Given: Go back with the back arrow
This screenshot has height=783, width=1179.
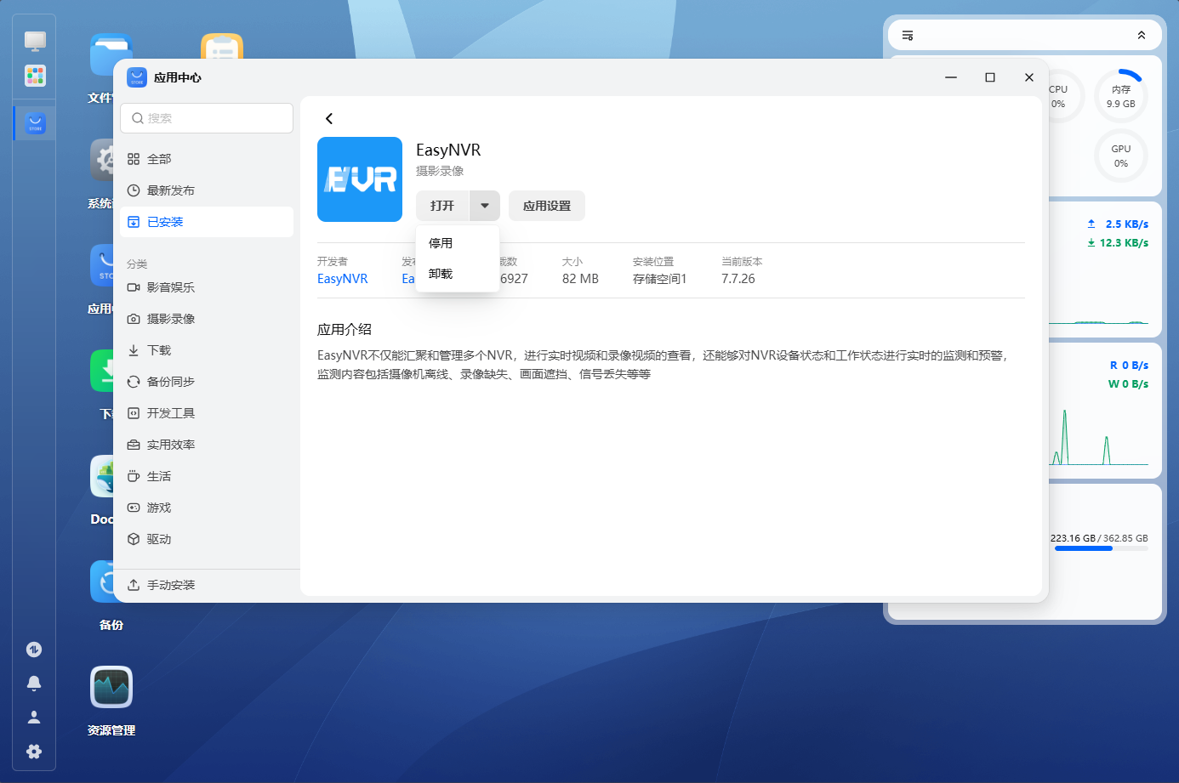Looking at the screenshot, I should 329,119.
